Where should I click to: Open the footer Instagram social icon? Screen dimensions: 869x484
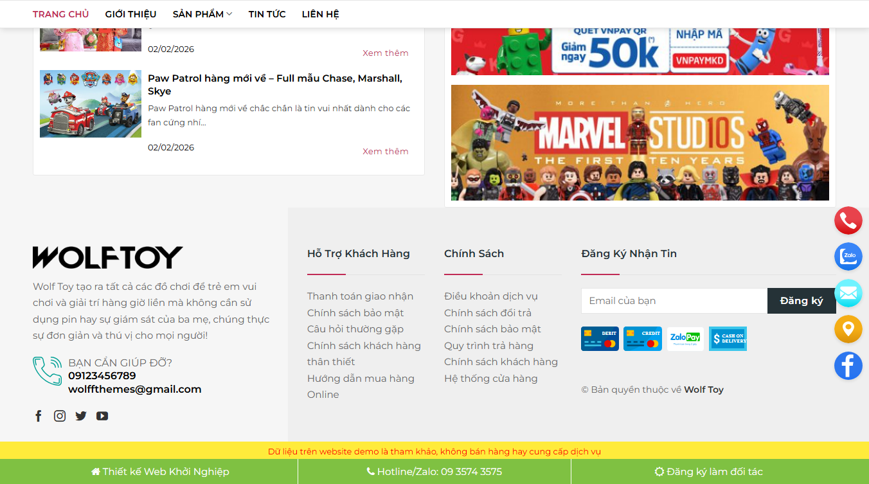(x=60, y=416)
